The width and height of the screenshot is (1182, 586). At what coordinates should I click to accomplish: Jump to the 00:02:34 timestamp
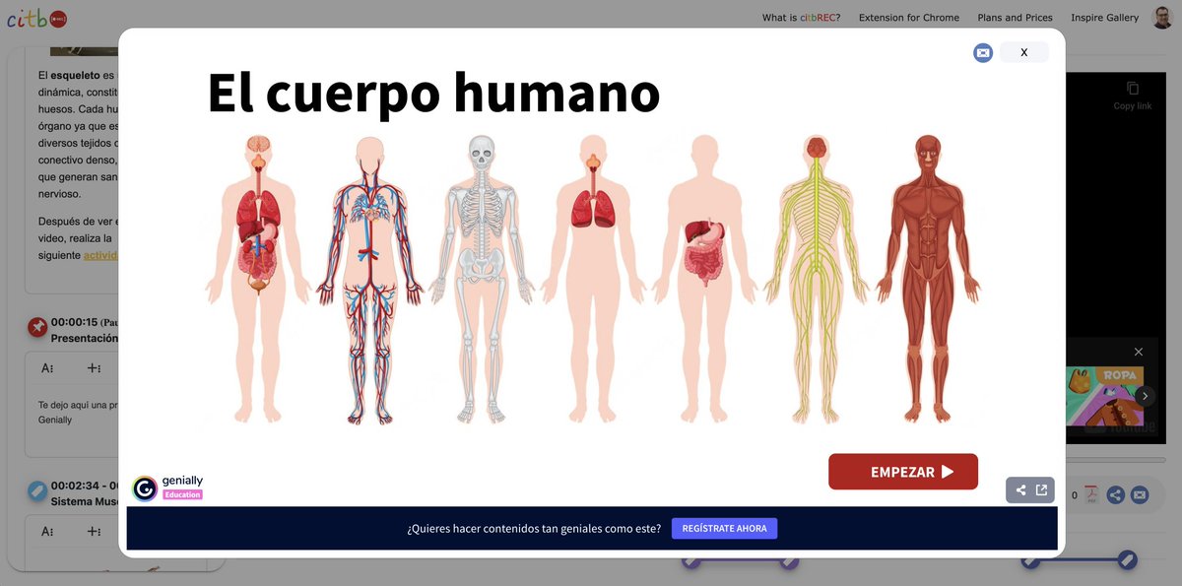coord(74,486)
